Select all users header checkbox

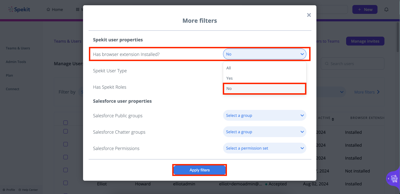point(66,123)
